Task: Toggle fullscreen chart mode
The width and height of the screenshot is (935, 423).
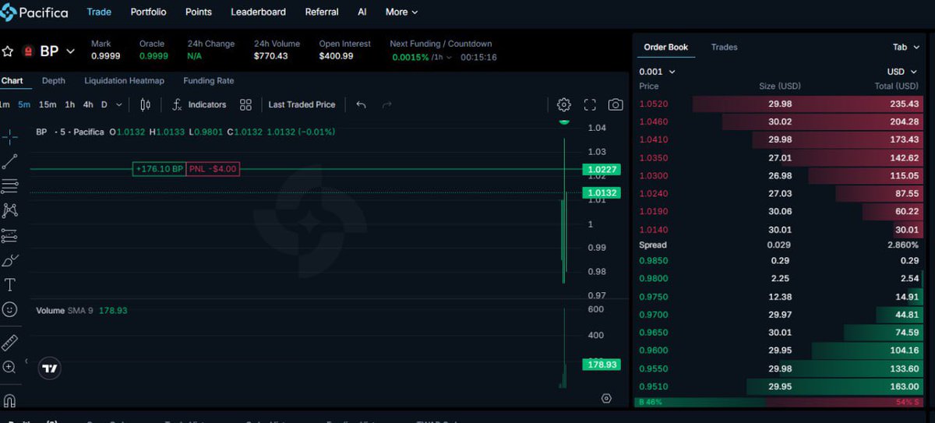Action: 590,104
